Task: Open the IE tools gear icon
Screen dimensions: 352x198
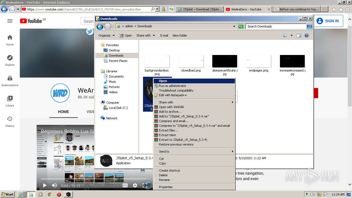Action: (x=348, y=10)
